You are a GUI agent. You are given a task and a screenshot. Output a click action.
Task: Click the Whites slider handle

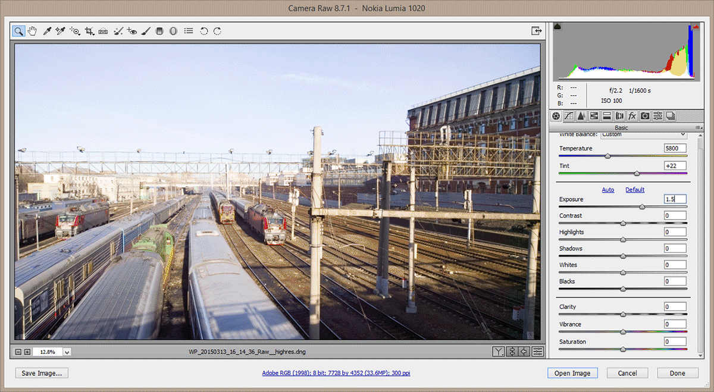click(623, 272)
